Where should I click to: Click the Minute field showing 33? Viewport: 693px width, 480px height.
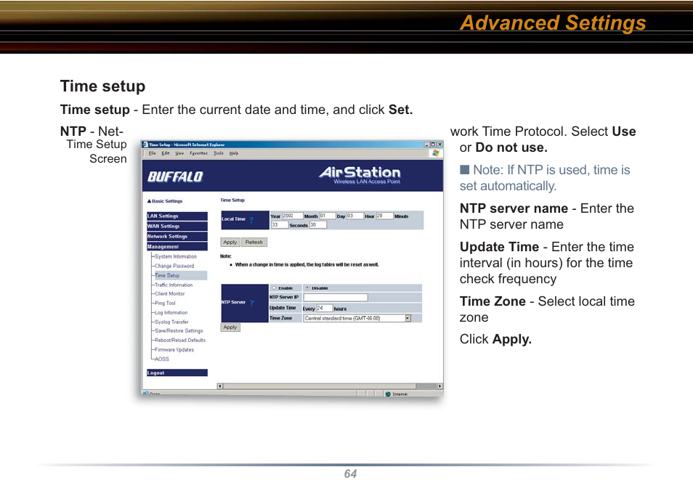(x=280, y=225)
